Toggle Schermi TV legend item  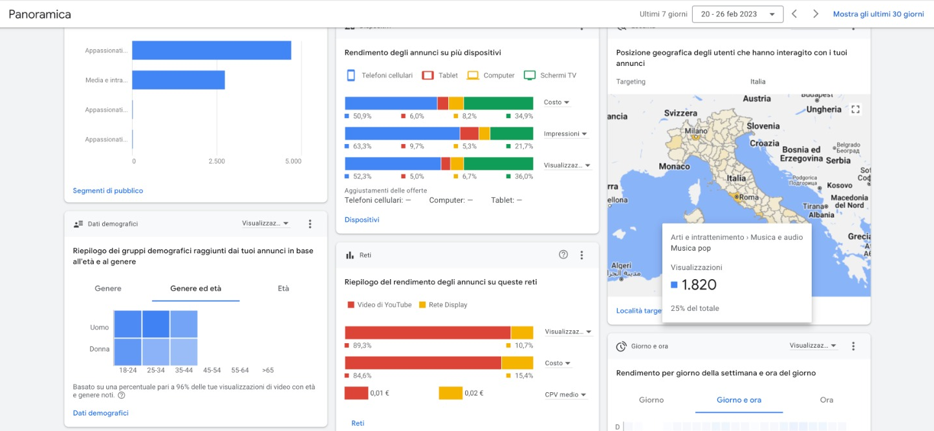[x=550, y=76]
